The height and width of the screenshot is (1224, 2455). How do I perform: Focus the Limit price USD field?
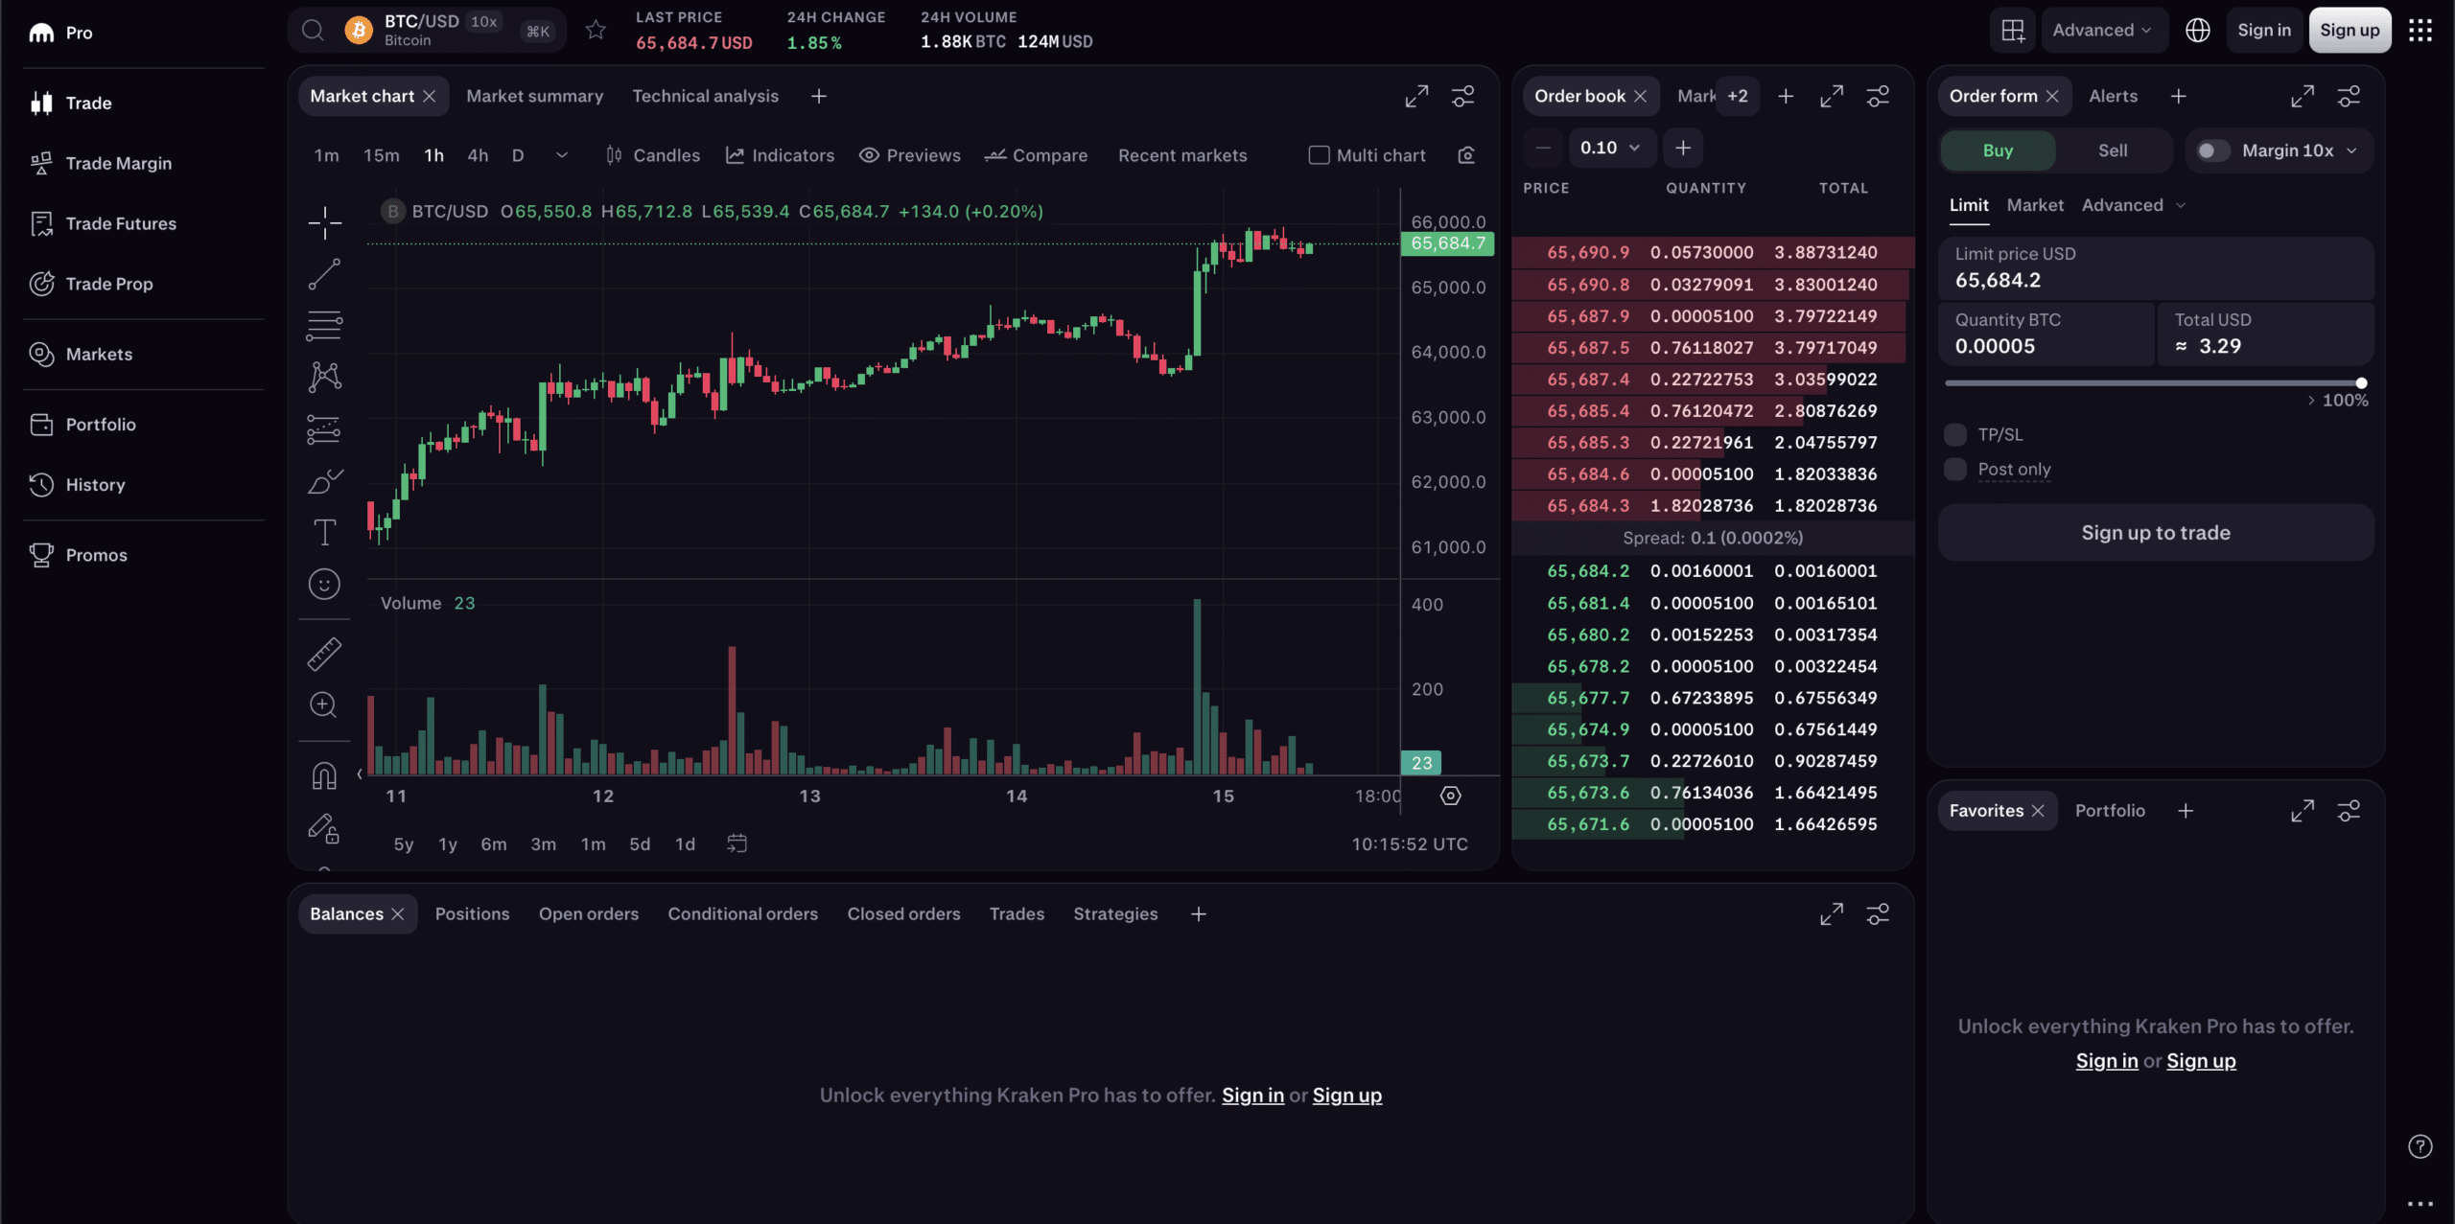[2155, 268]
